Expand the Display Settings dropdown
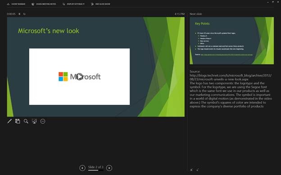281x175 pixels. pyautogui.click(x=73, y=4)
